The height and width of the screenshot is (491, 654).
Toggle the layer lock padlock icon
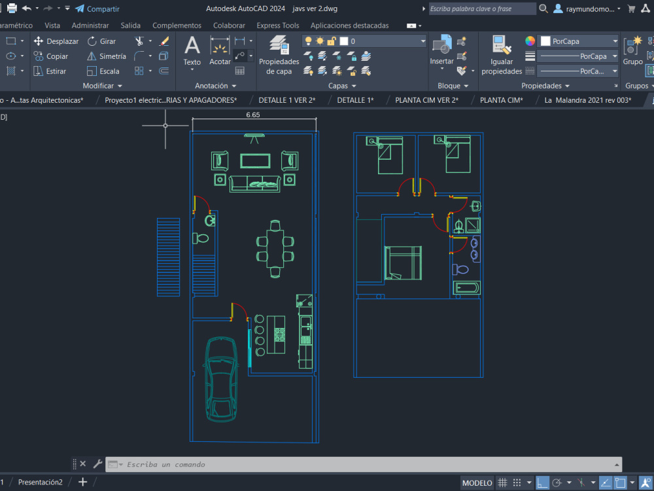tap(332, 41)
